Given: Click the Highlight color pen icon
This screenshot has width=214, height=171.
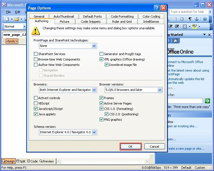Looking at the screenshot, I should click(x=194, y=26).
